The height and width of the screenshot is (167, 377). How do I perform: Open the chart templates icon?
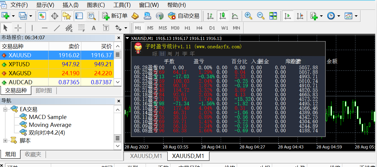[x=348, y=16]
